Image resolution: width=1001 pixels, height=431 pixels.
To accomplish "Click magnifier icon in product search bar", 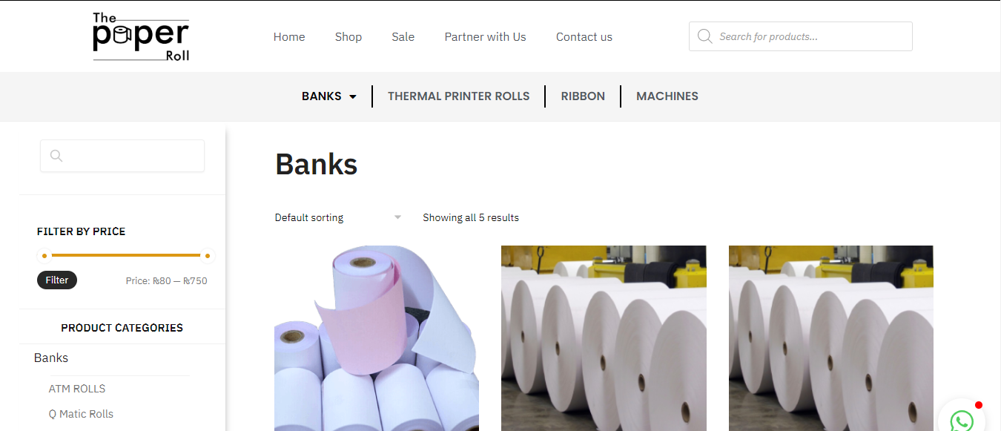I will coord(704,36).
